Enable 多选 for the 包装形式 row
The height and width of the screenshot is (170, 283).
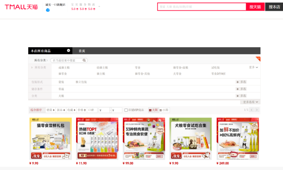pos(241,82)
